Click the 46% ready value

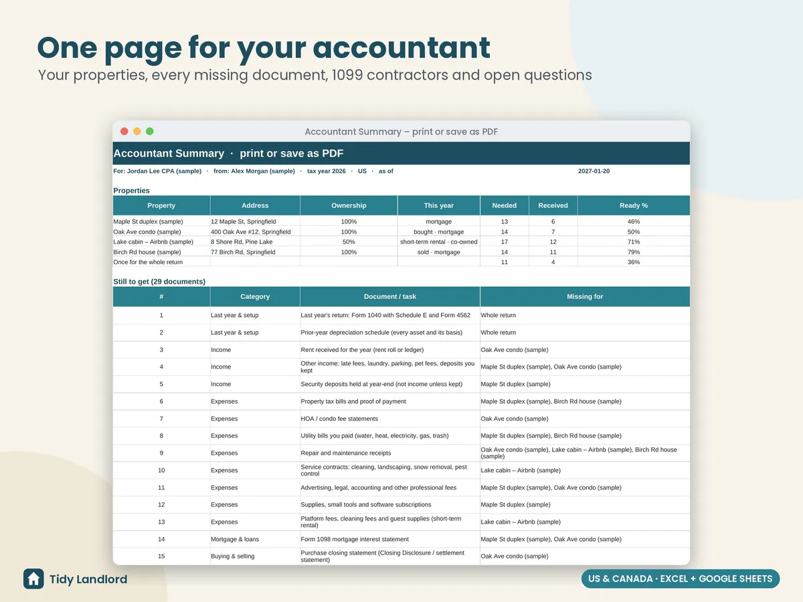pos(634,221)
